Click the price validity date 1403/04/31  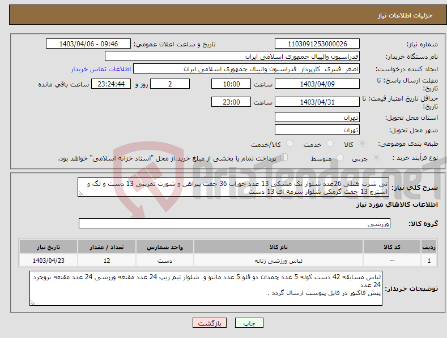pyautogui.click(x=317, y=102)
